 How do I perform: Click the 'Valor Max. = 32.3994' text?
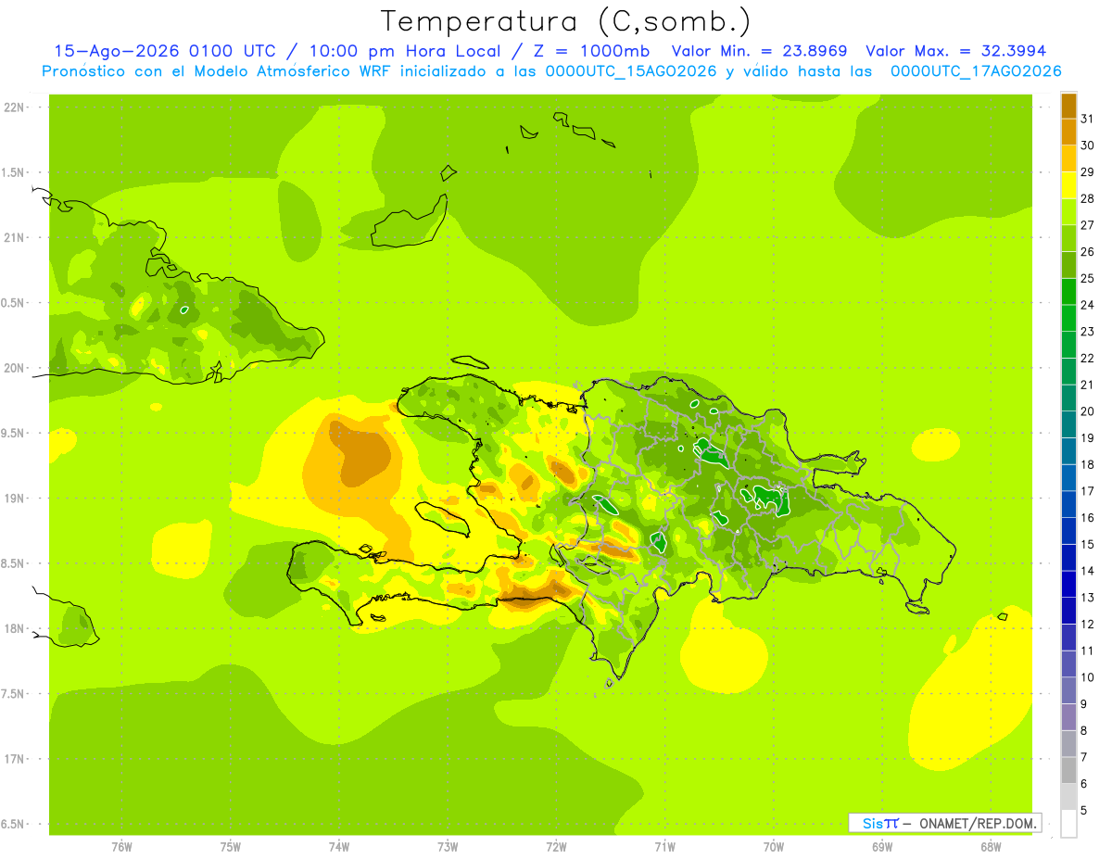[x=955, y=51]
